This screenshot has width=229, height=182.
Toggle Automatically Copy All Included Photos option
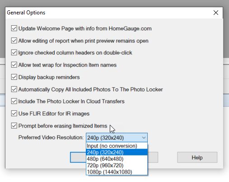pos(14,89)
